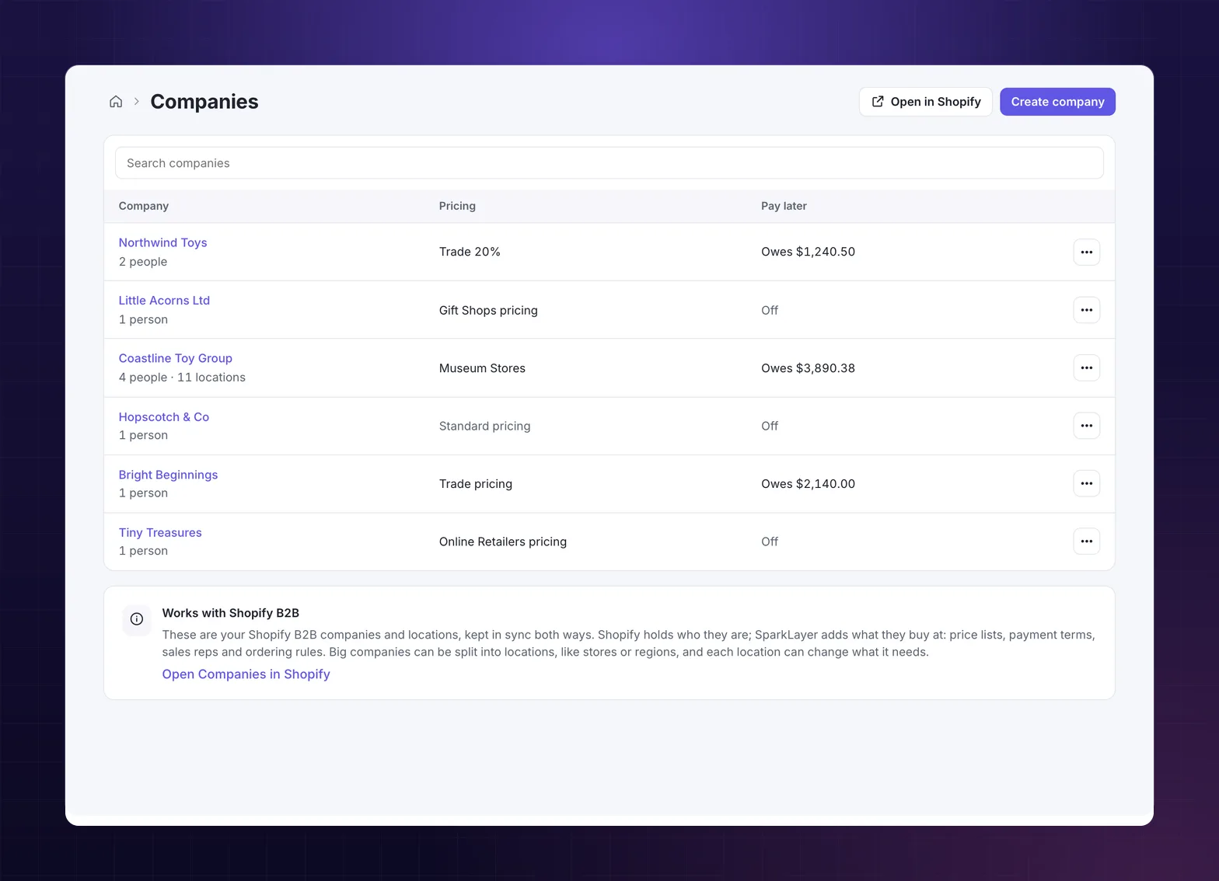This screenshot has height=881, width=1219.
Task: Open actions menu for Bright Beginnings
Action: (x=1086, y=483)
